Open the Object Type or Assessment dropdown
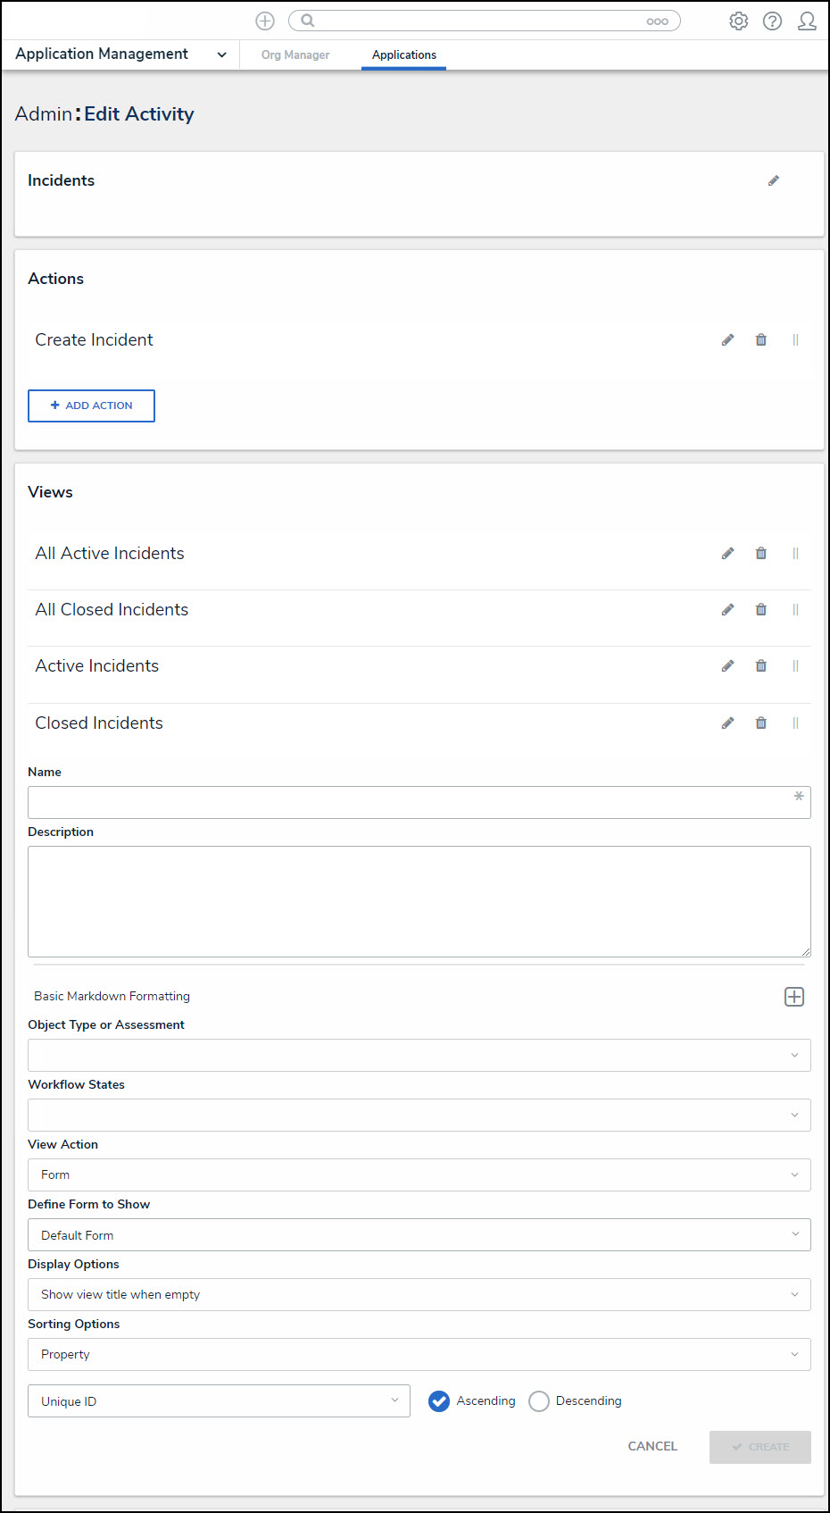830x1513 pixels. 419,1055
